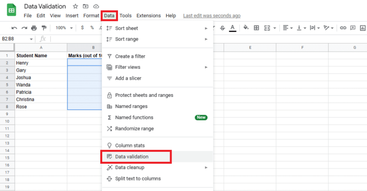The height and width of the screenshot is (191, 367).
Task: Select the cell containing Joshua
Action: point(41,77)
